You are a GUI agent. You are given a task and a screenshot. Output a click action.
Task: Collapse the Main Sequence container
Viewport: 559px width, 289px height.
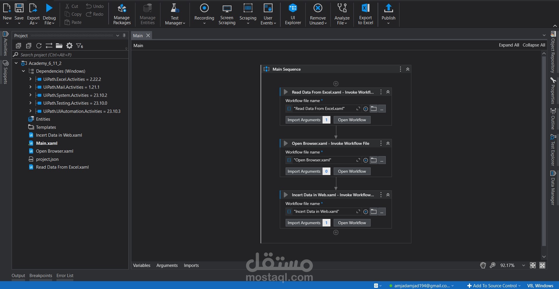click(408, 69)
